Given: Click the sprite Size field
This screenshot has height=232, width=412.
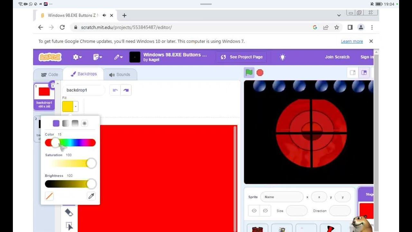Looking at the screenshot, I should click(297, 211).
